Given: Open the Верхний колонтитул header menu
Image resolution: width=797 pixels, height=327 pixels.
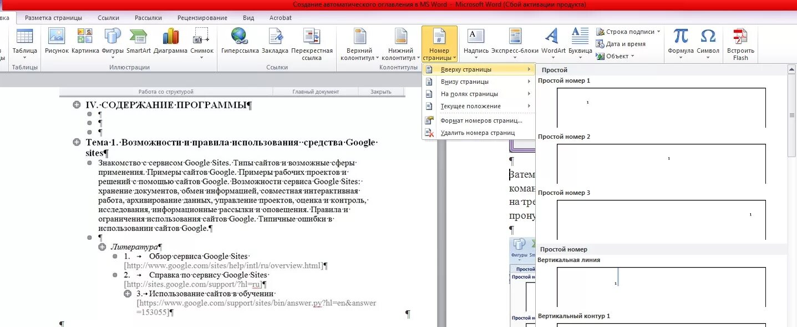Looking at the screenshot, I should point(359,44).
